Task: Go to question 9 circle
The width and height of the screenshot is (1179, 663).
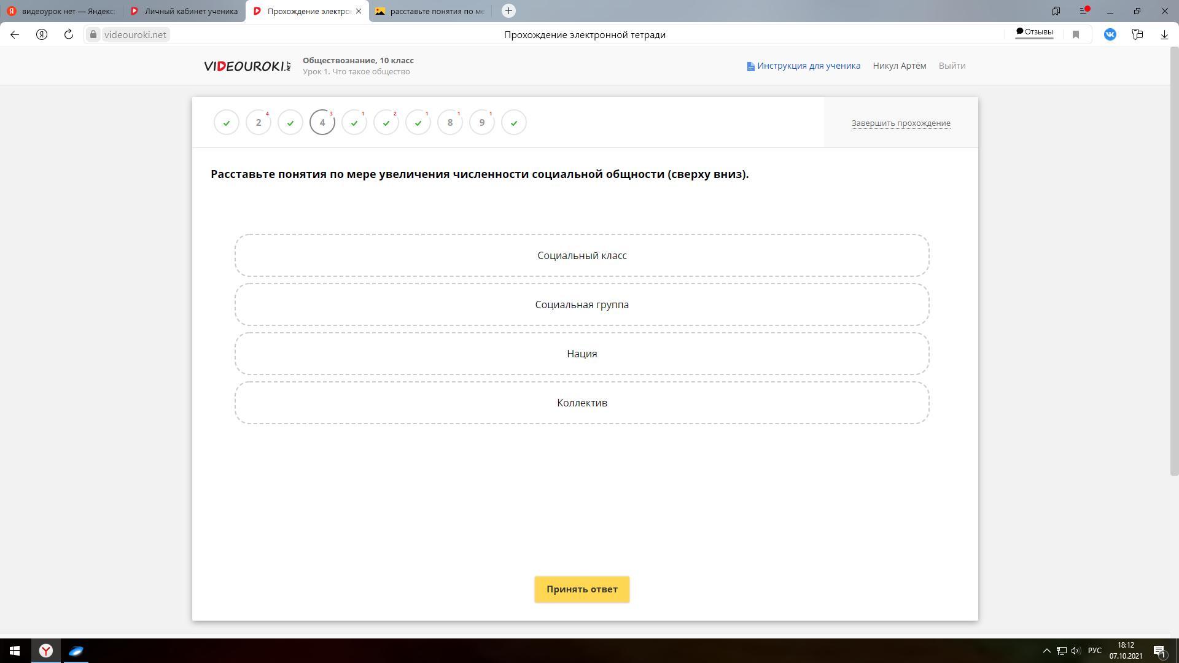Action: 482,123
